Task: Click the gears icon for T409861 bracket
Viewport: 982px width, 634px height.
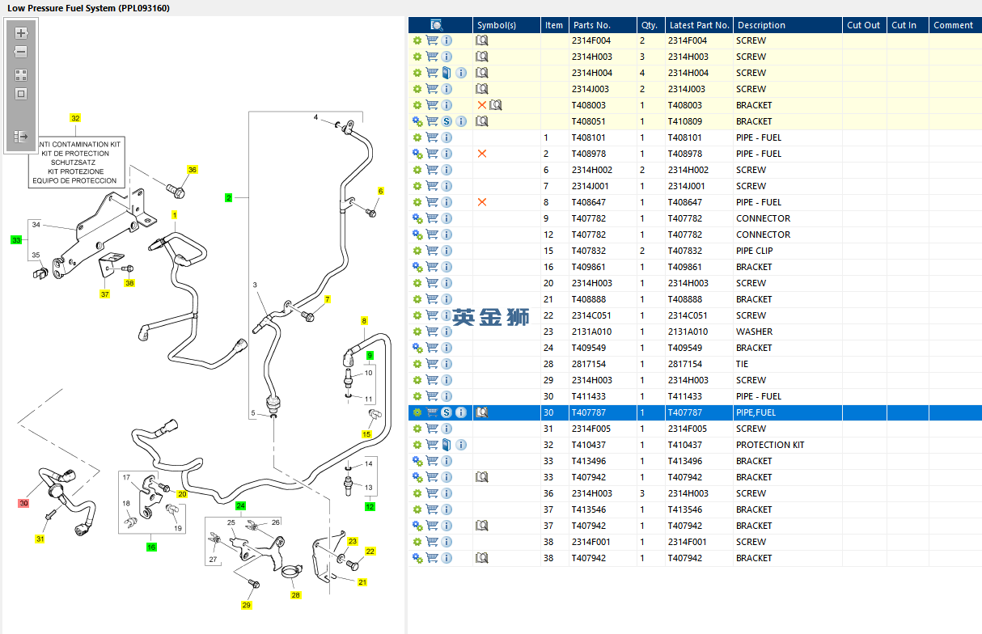Action: point(417,267)
